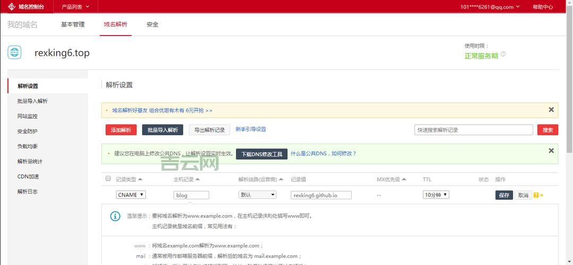Switch to the 基本管理 tab
573x265 pixels.
point(73,24)
